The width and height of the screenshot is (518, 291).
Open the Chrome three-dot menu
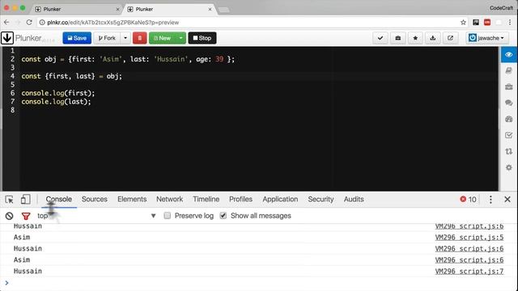[510, 23]
